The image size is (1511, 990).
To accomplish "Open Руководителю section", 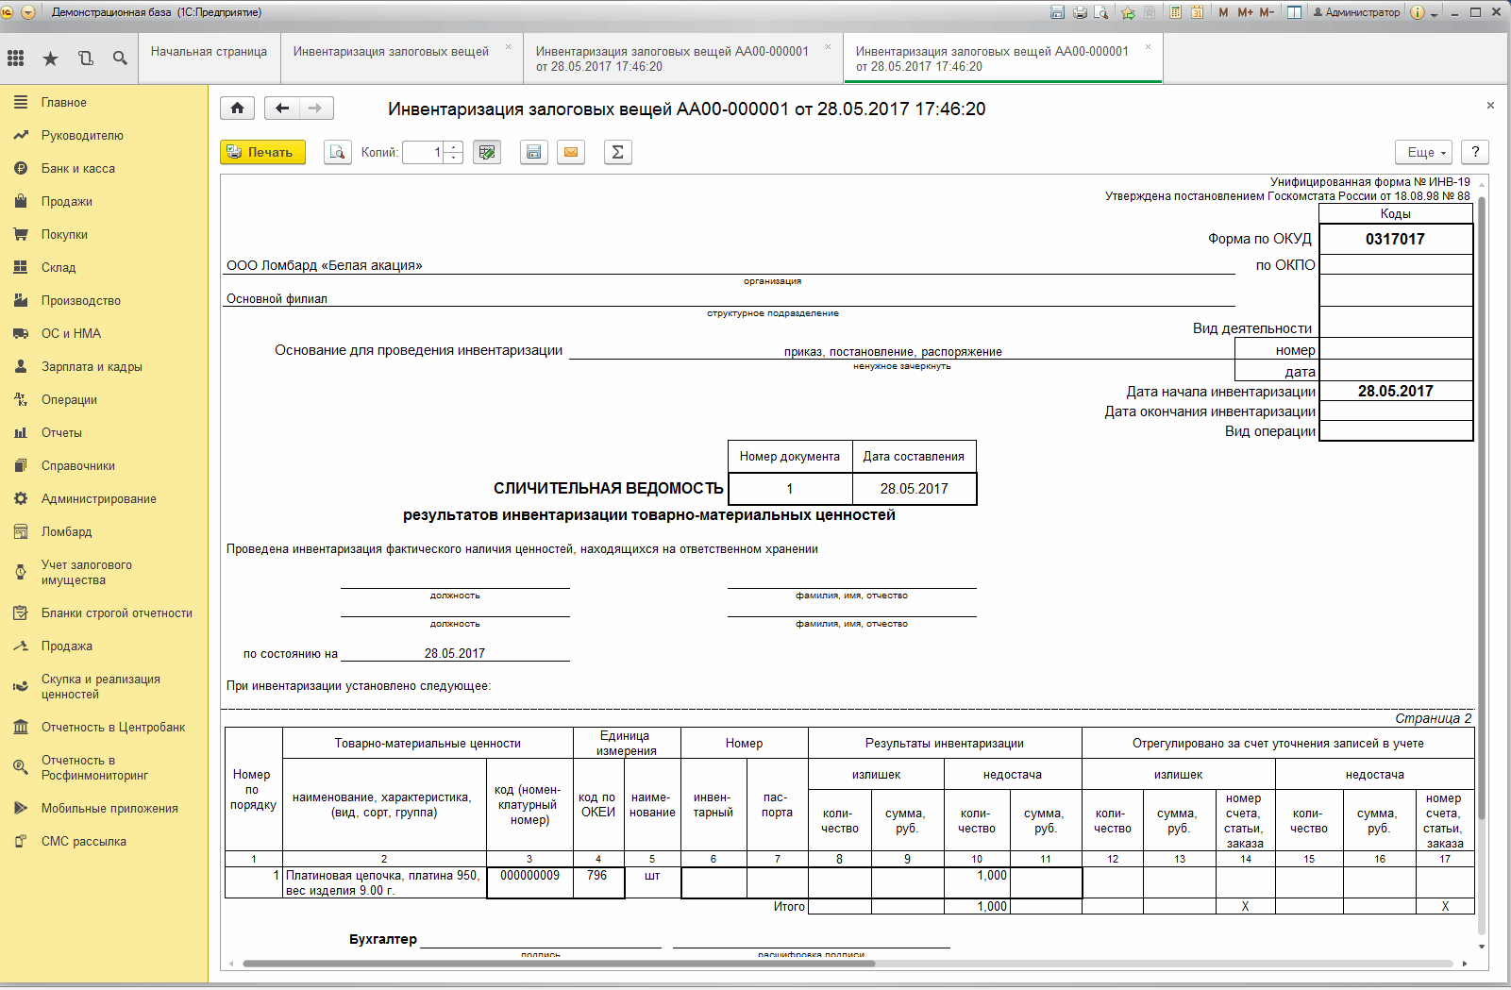I will [104, 135].
